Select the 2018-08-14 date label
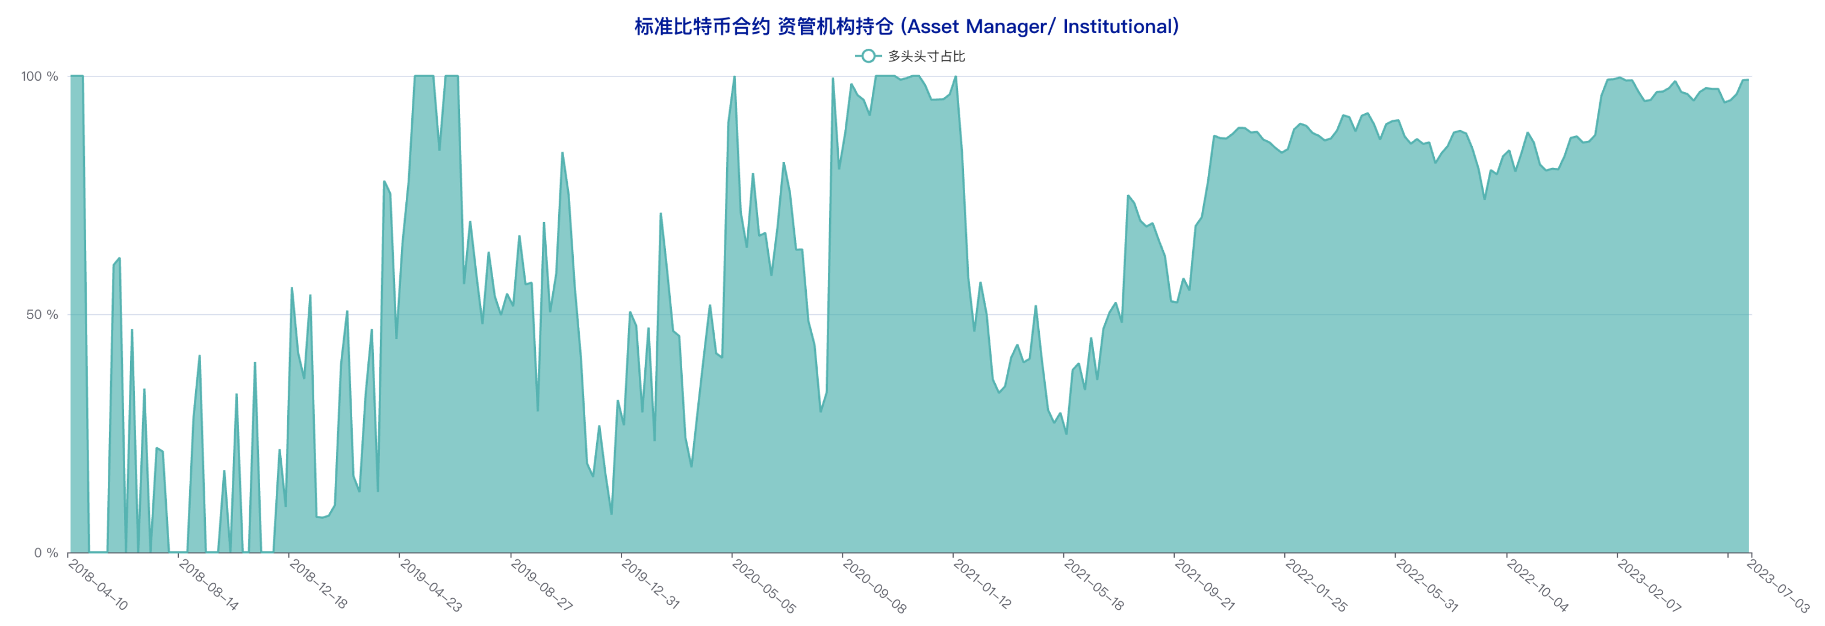The height and width of the screenshot is (626, 1825). click(x=208, y=585)
